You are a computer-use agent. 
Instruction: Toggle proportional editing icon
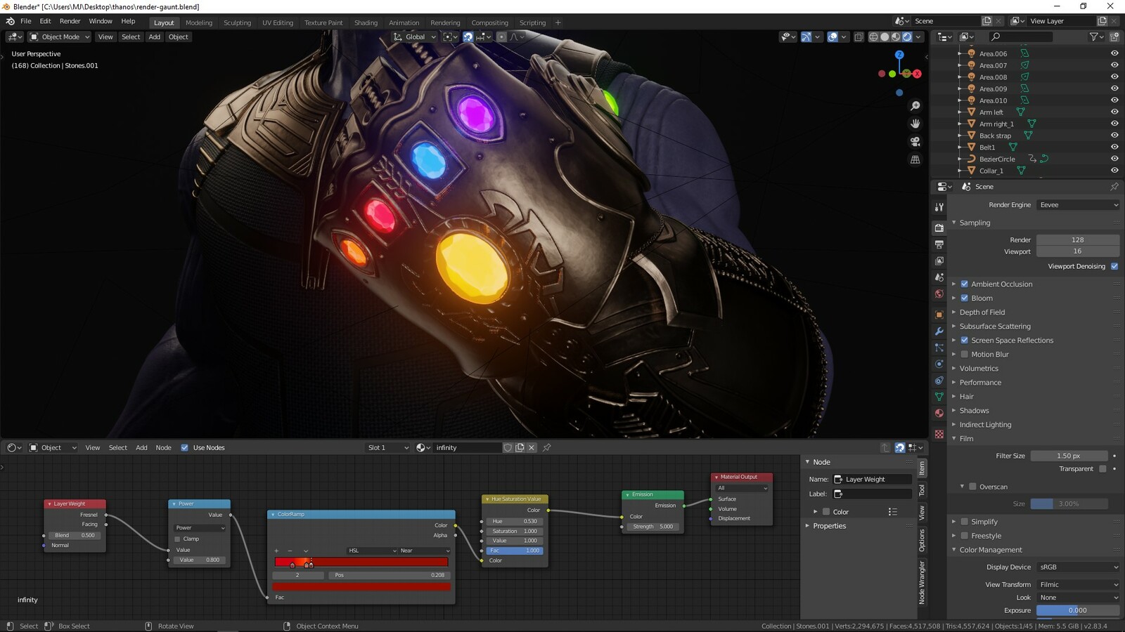pyautogui.click(x=501, y=37)
